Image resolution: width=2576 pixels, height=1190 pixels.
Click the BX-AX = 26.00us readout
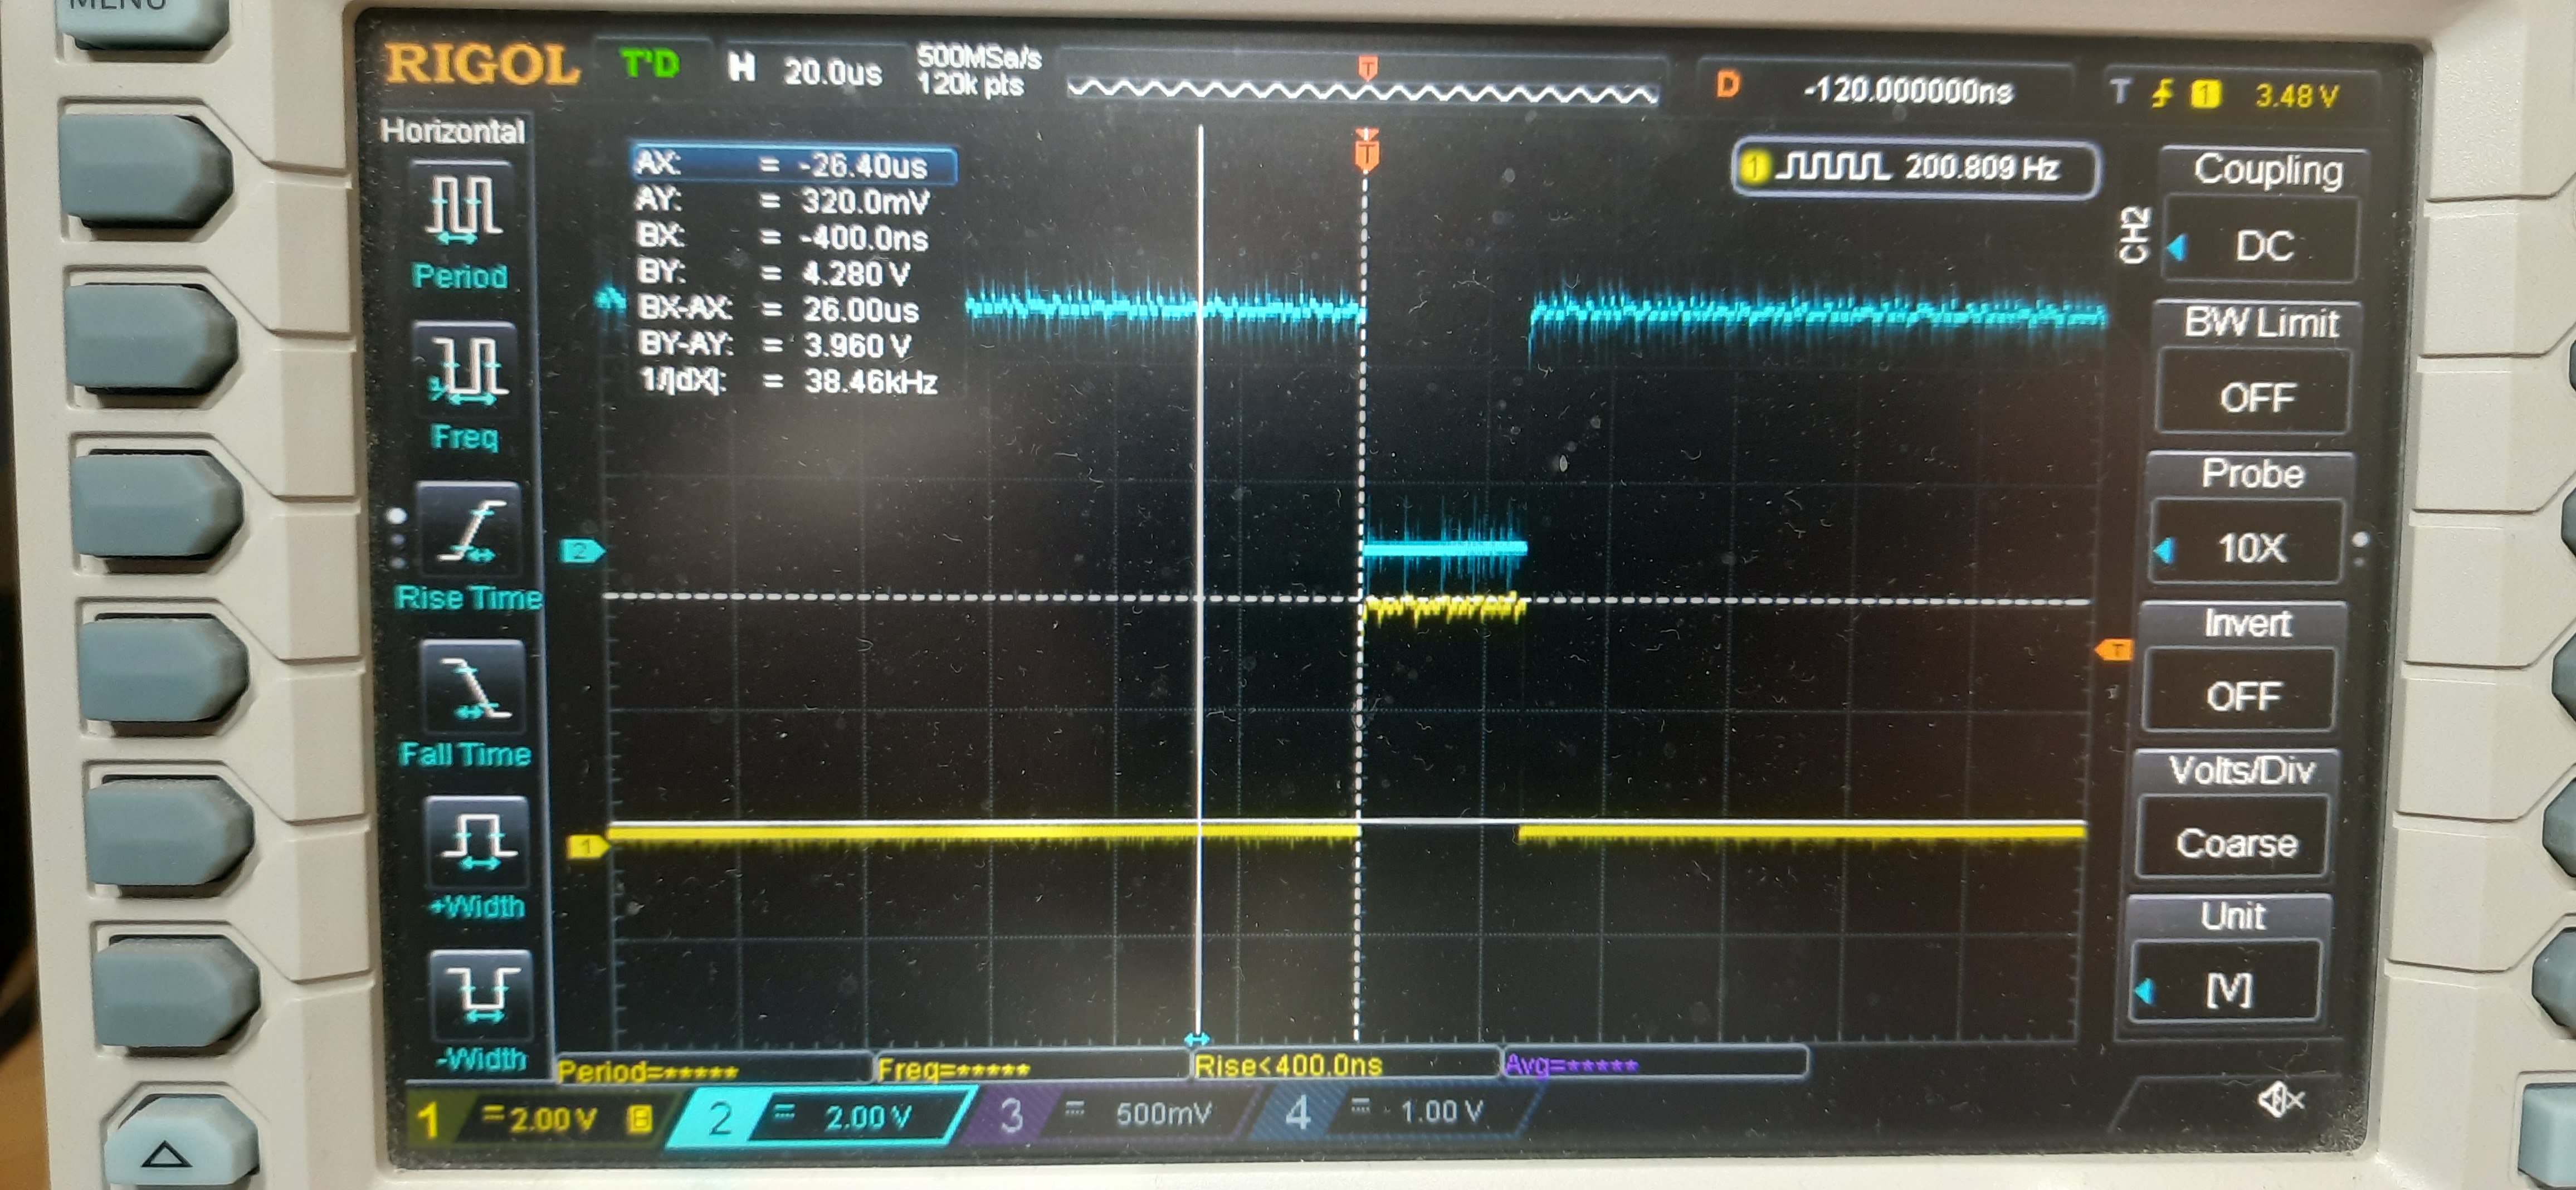click(x=778, y=309)
